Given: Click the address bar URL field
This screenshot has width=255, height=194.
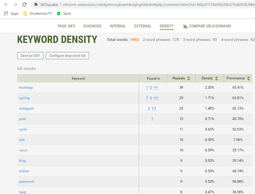Looking at the screenshot, I should click(156, 5).
